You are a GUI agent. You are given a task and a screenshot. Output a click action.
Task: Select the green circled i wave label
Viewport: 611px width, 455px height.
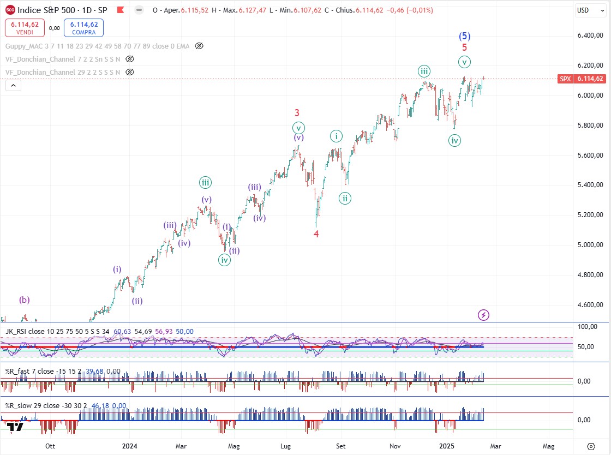point(336,136)
